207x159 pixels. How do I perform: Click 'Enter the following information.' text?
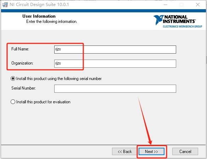(x=52, y=22)
